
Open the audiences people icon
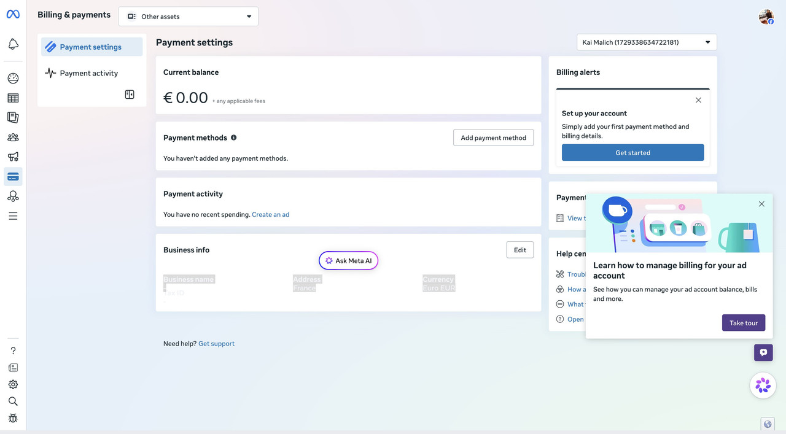pyautogui.click(x=13, y=138)
